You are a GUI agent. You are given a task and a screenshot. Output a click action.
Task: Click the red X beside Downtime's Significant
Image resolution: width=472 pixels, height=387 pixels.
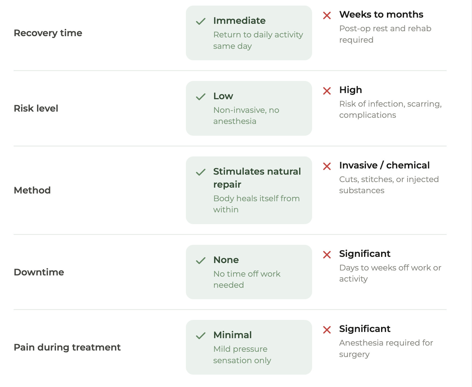tap(327, 255)
